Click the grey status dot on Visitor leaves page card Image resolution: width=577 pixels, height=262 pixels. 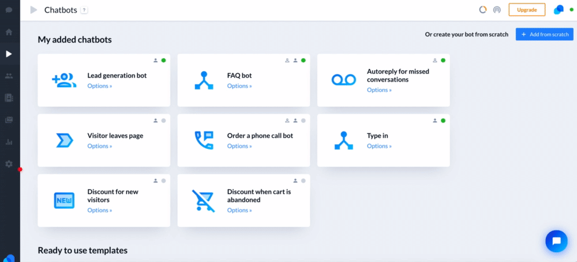click(163, 121)
